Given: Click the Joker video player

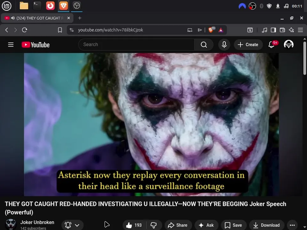Looking at the screenshot, I should [151, 124].
